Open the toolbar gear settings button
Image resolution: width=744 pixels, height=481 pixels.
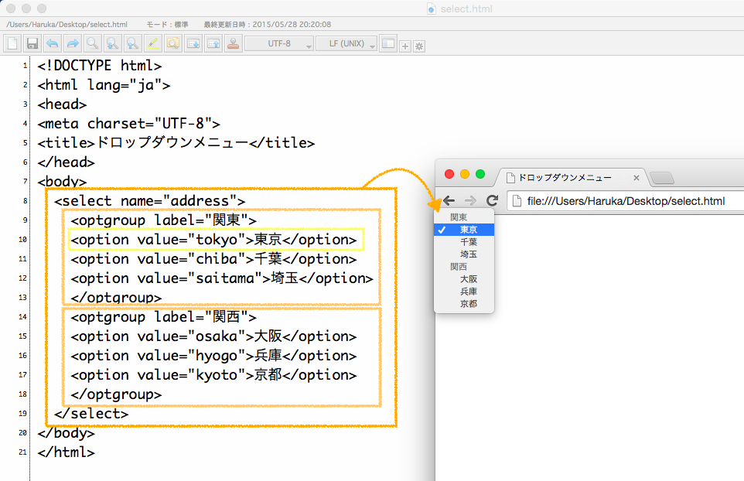pyautogui.click(x=419, y=46)
